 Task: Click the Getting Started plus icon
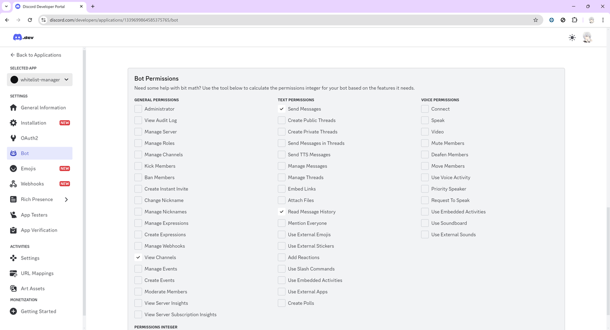(14, 311)
